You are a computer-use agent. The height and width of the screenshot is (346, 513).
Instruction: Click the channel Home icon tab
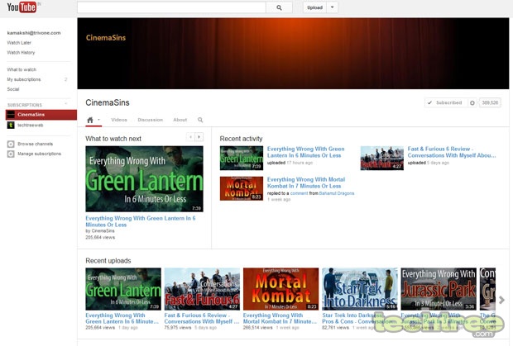pos(90,120)
